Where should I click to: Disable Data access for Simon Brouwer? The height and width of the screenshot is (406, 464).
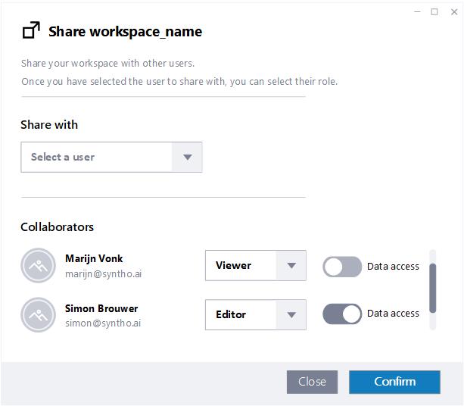coord(342,314)
